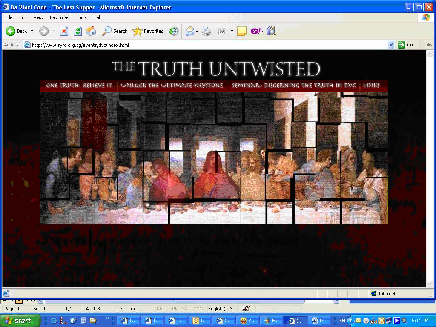Click the page icon beside the address URL
The image size is (436, 327).
tap(27, 45)
